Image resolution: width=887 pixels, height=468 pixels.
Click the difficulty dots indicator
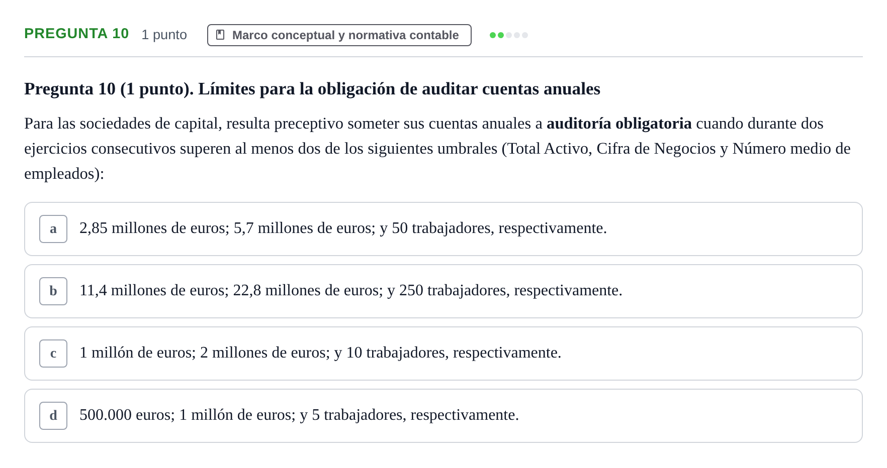click(509, 35)
